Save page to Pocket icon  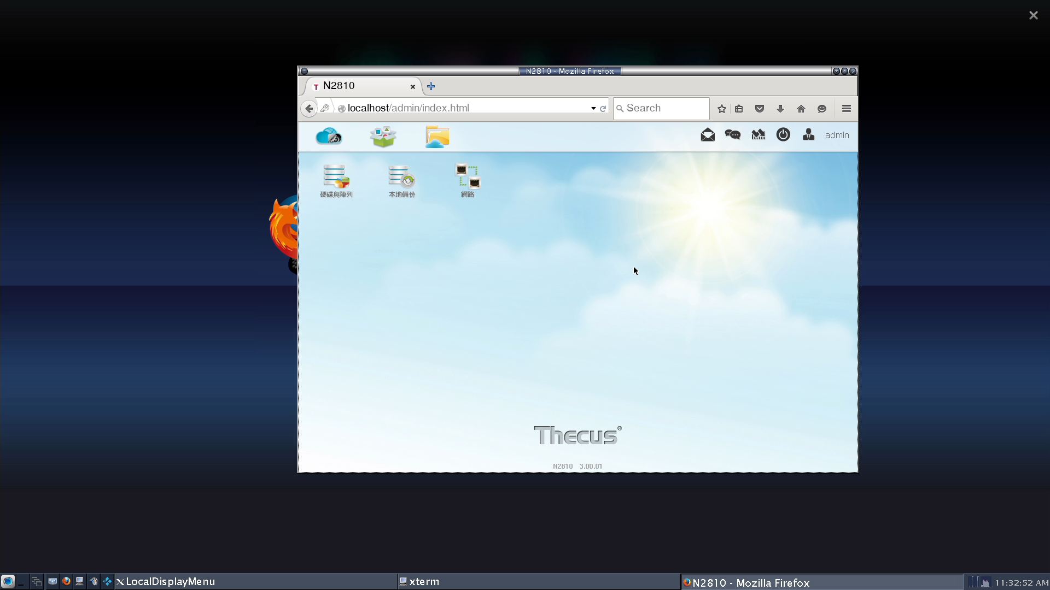coord(760,109)
